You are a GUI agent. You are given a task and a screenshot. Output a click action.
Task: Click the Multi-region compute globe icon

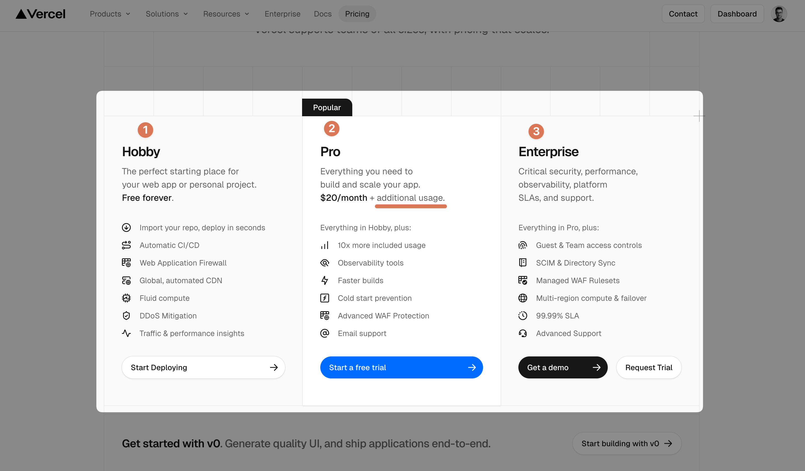pyautogui.click(x=523, y=298)
